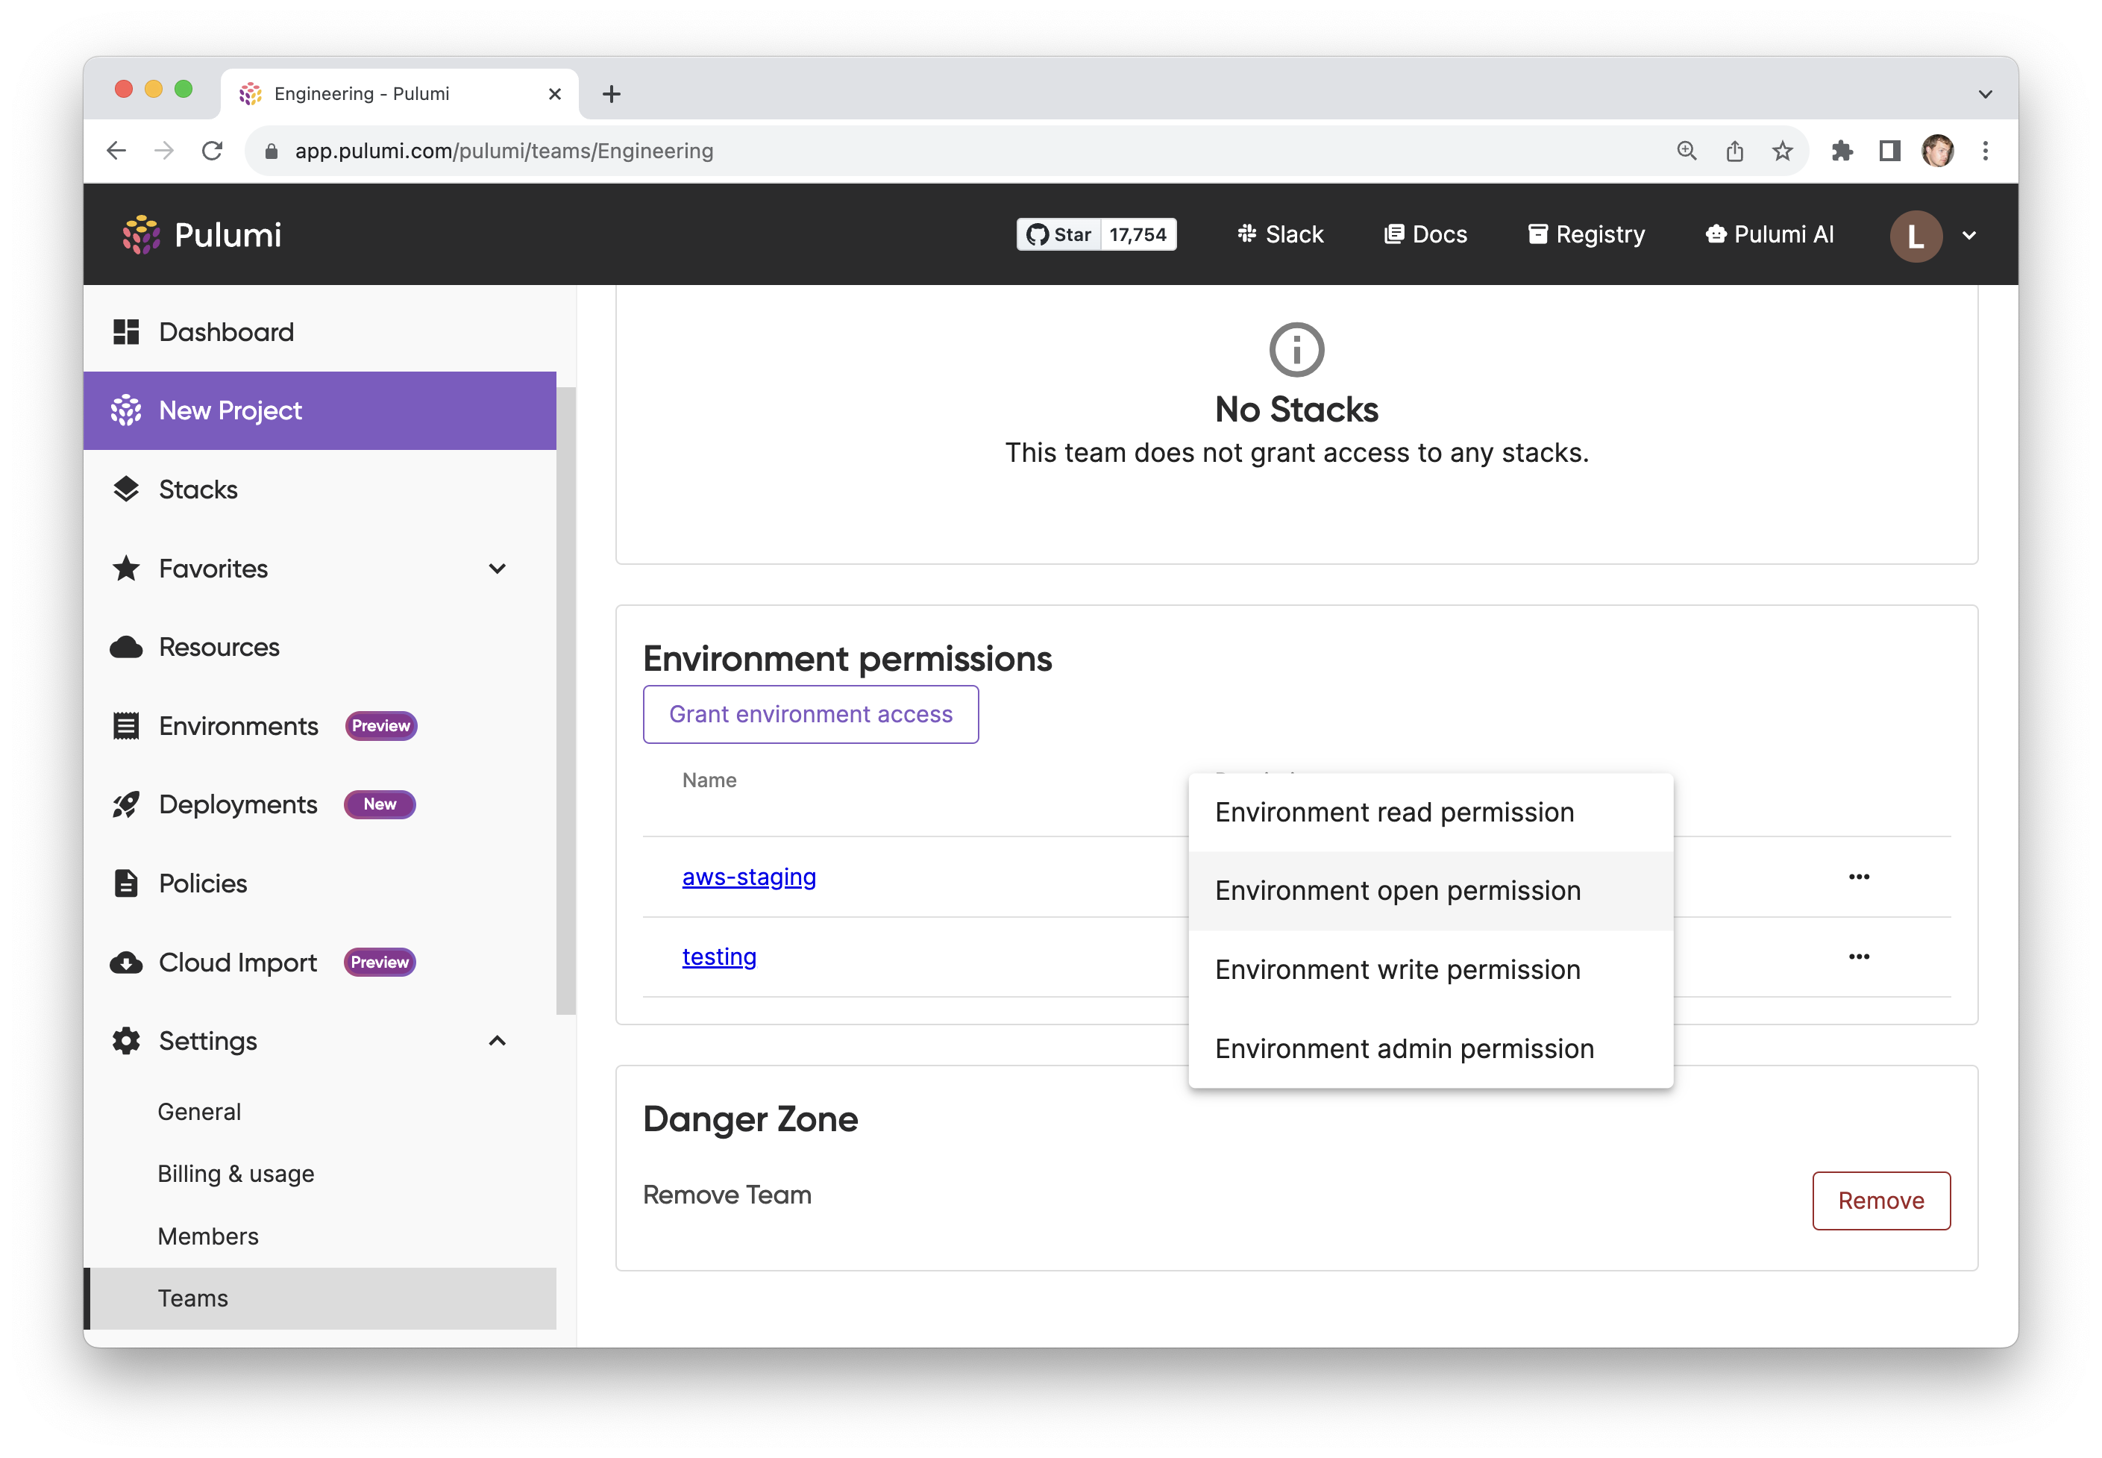Reload the page

point(212,151)
